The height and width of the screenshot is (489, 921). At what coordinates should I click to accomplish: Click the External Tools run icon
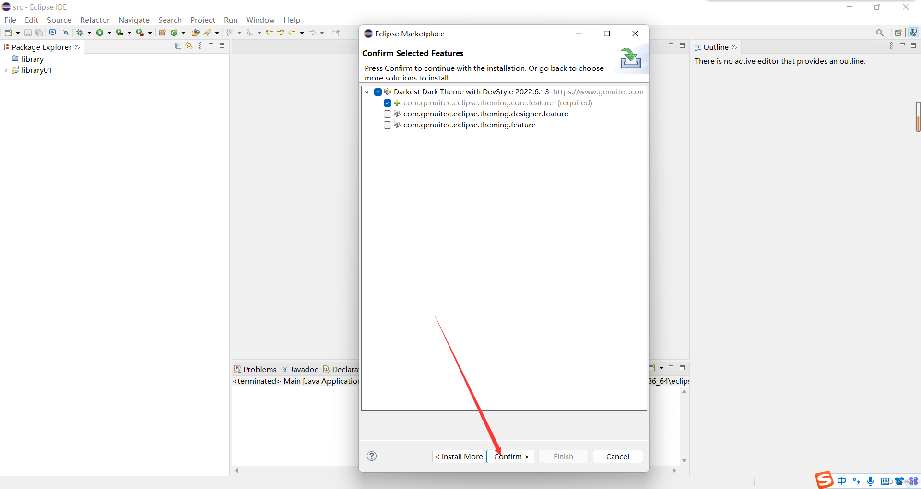140,33
